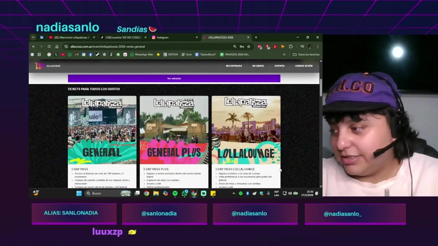
Task: Open MI CUENTA in site menu
Action: (258, 66)
